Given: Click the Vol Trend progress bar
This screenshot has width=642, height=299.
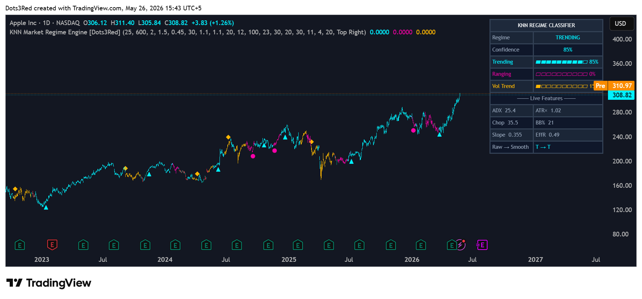Looking at the screenshot, I should [x=561, y=86].
